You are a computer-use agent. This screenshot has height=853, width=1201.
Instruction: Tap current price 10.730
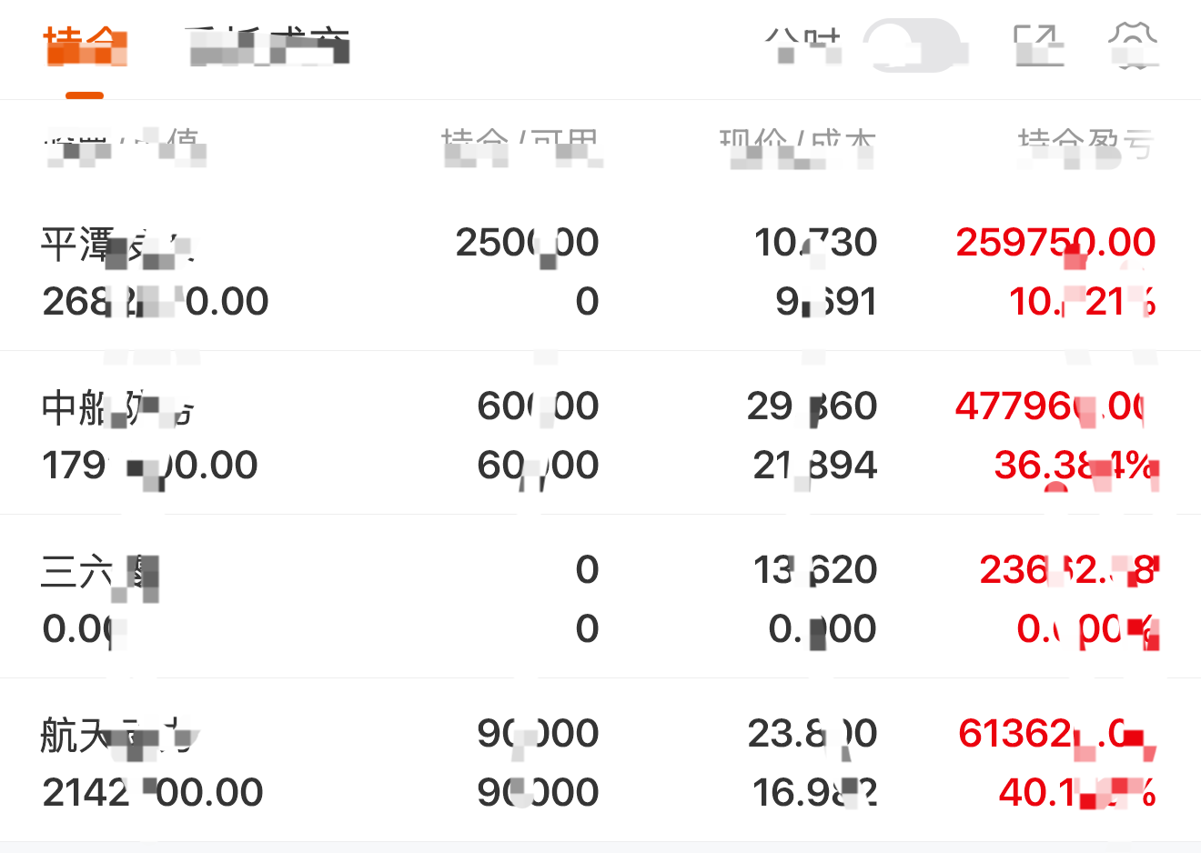[x=815, y=243]
